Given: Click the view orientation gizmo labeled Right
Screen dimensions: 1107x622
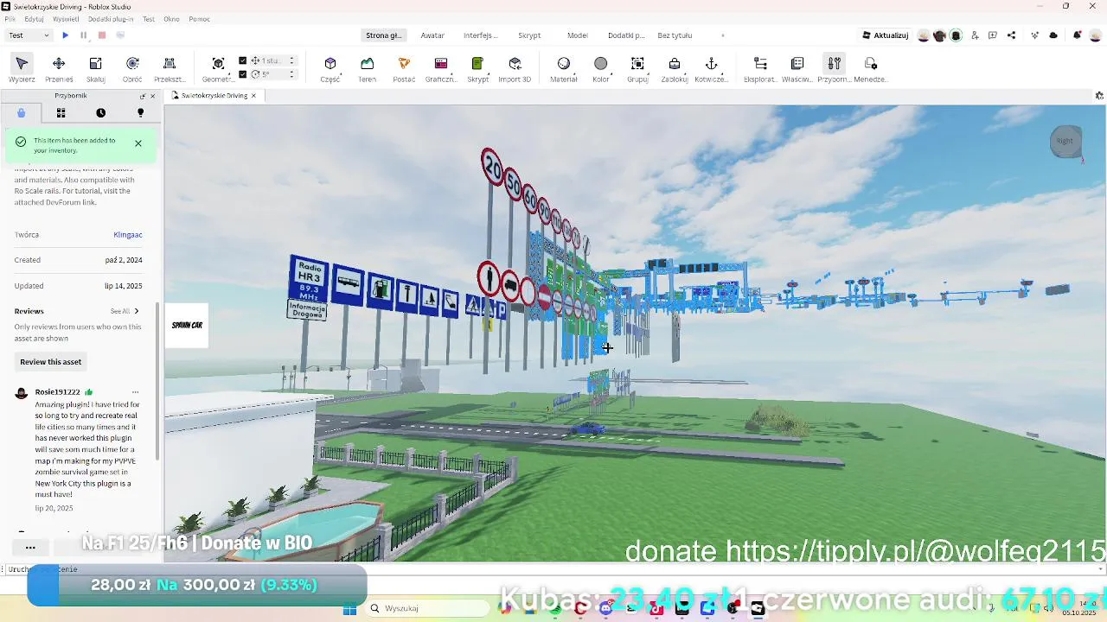Looking at the screenshot, I should 1065,142.
